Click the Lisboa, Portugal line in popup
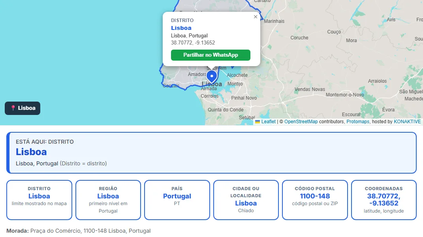This screenshot has width=423, height=237. 189,36
